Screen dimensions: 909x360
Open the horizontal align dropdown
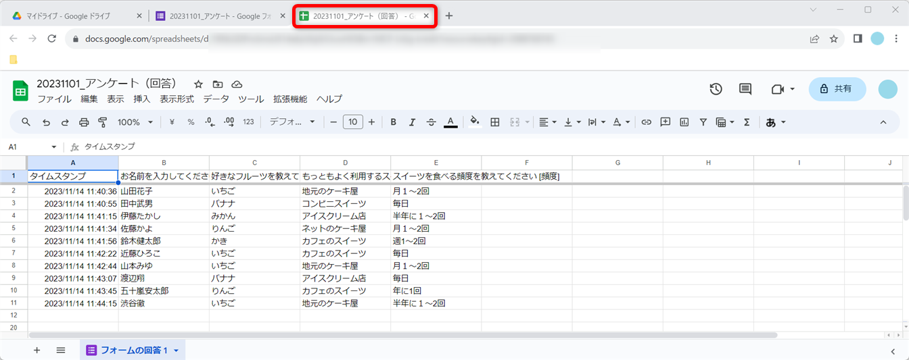[x=547, y=122]
